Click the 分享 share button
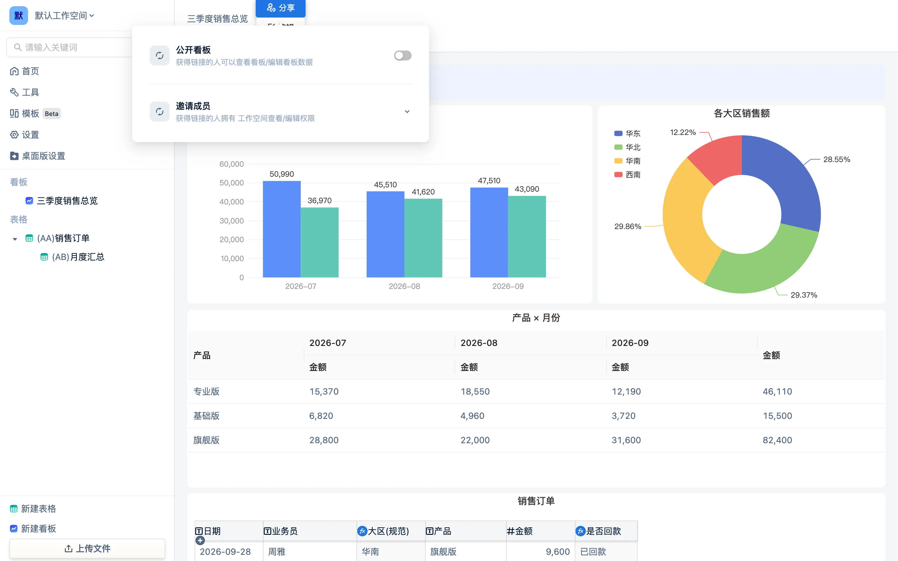Image resolution: width=898 pixels, height=561 pixels. [281, 8]
